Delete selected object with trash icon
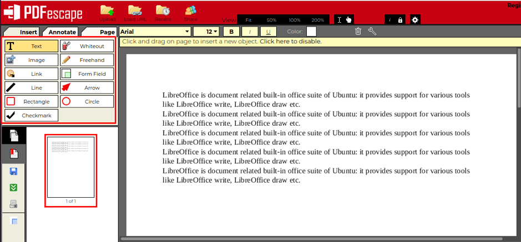Image resolution: width=521 pixels, height=242 pixels. 358,32
